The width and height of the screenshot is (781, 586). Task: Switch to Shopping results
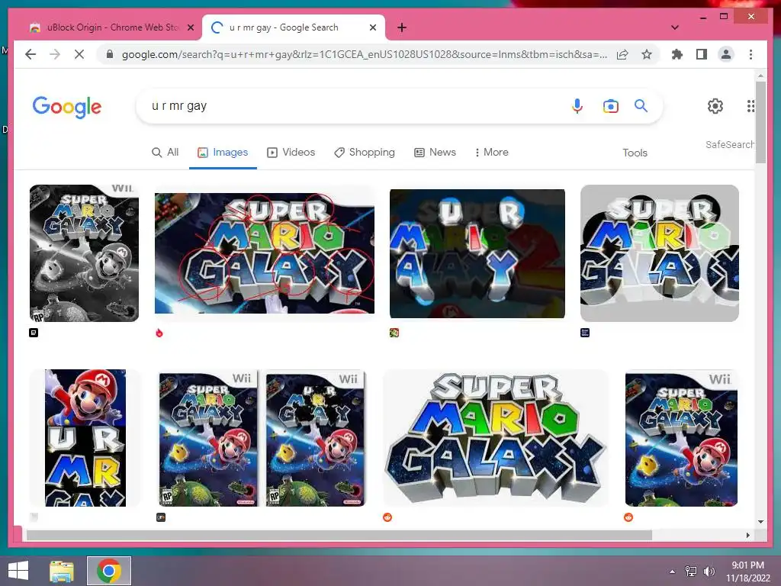(364, 152)
